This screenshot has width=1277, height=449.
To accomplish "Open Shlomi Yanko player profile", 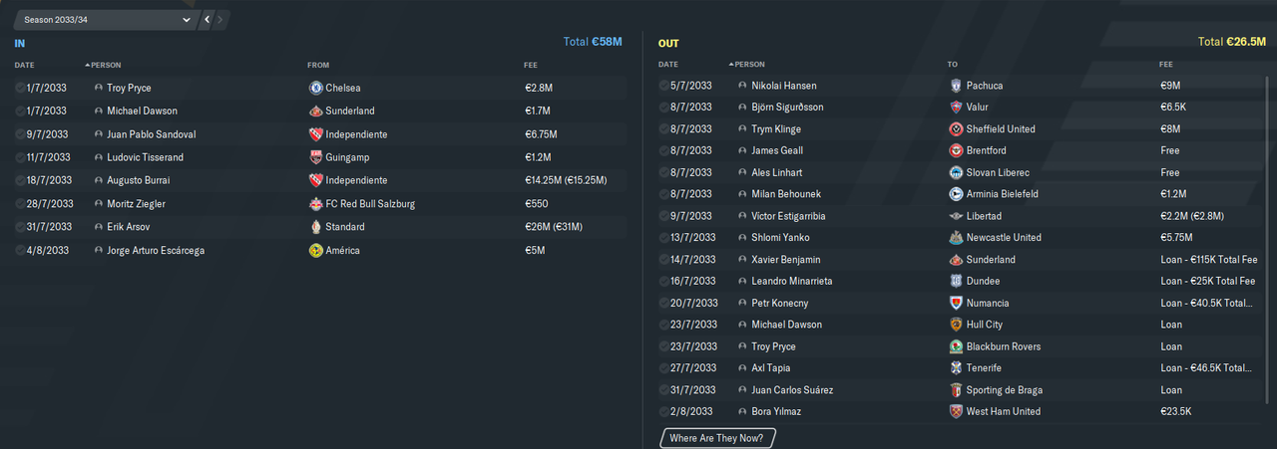I will pyautogui.click(x=780, y=237).
